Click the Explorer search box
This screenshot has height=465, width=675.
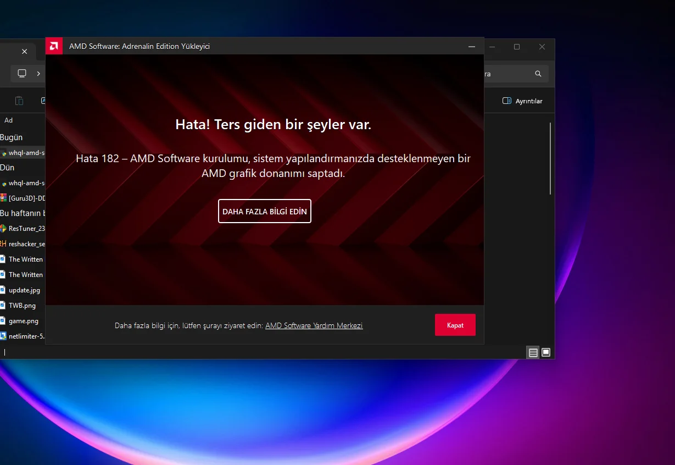[x=516, y=74]
